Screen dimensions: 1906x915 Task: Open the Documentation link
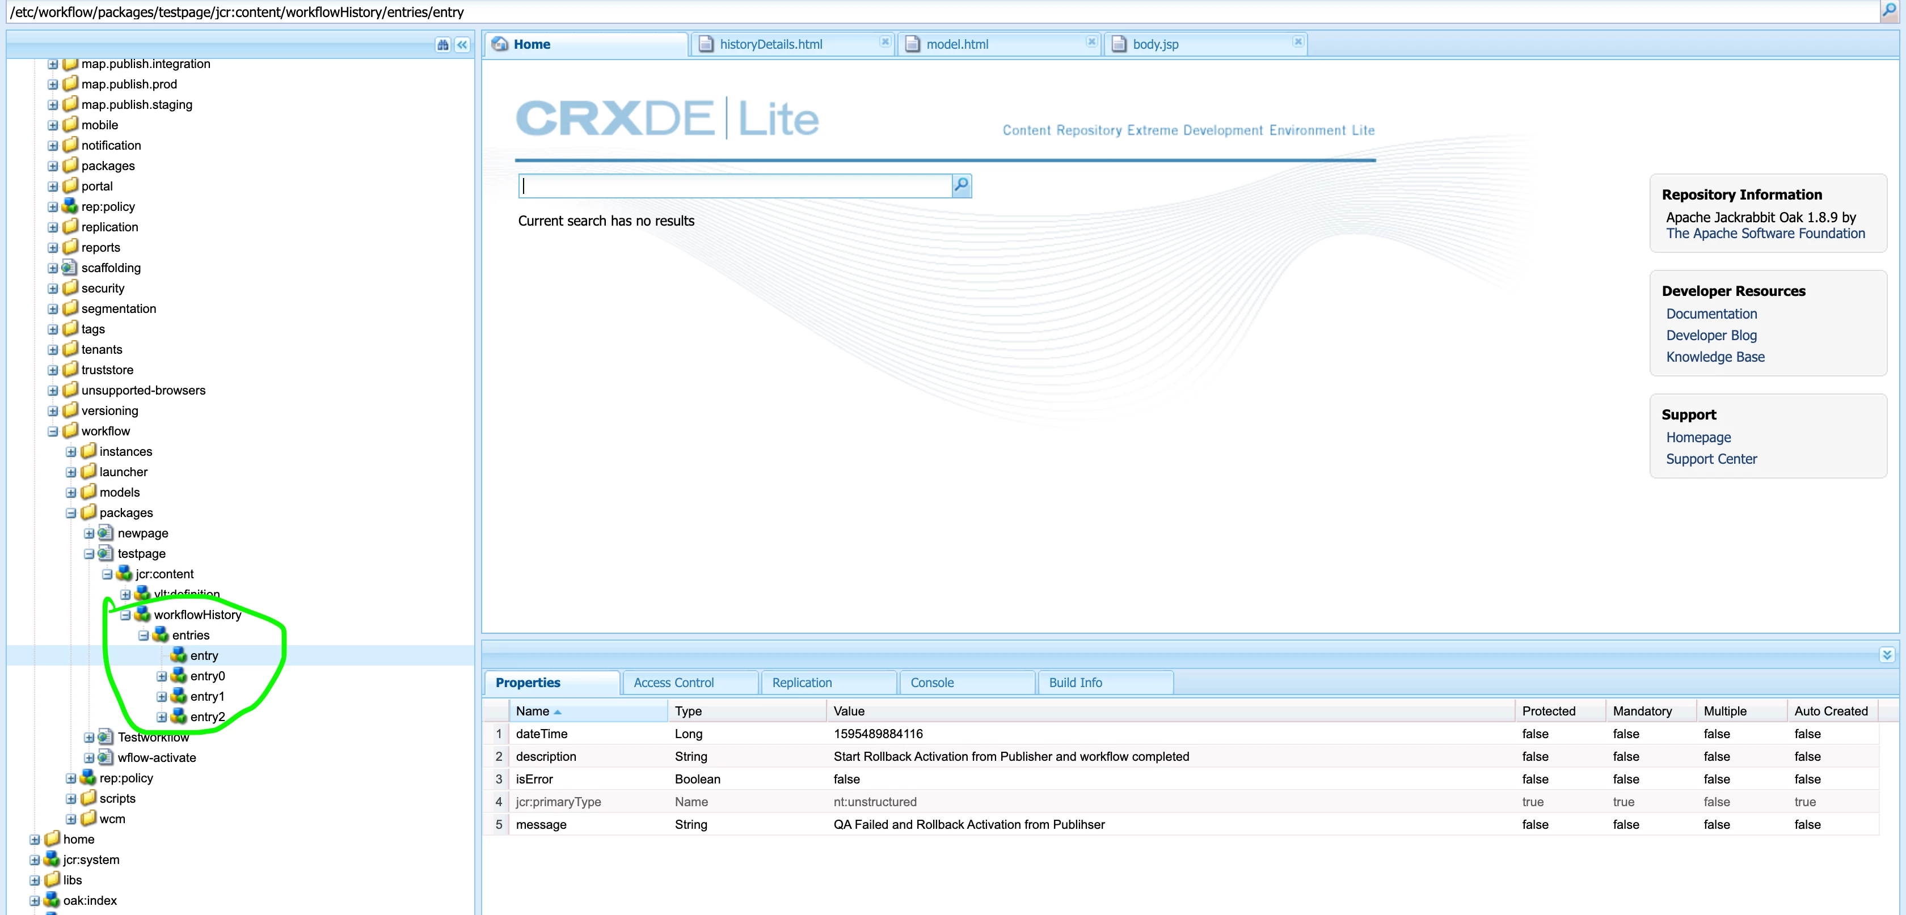coord(1711,314)
